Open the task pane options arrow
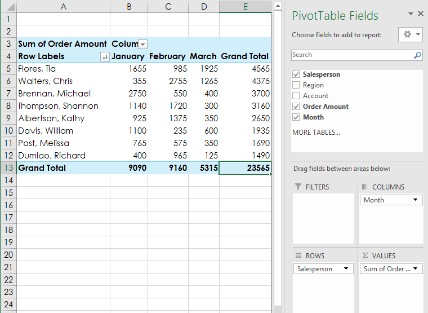This screenshot has height=313, width=428. (x=411, y=14)
